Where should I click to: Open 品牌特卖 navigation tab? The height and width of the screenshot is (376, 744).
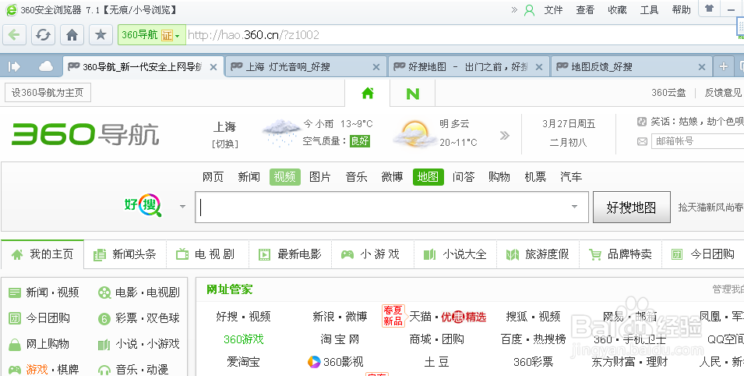coord(621,254)
